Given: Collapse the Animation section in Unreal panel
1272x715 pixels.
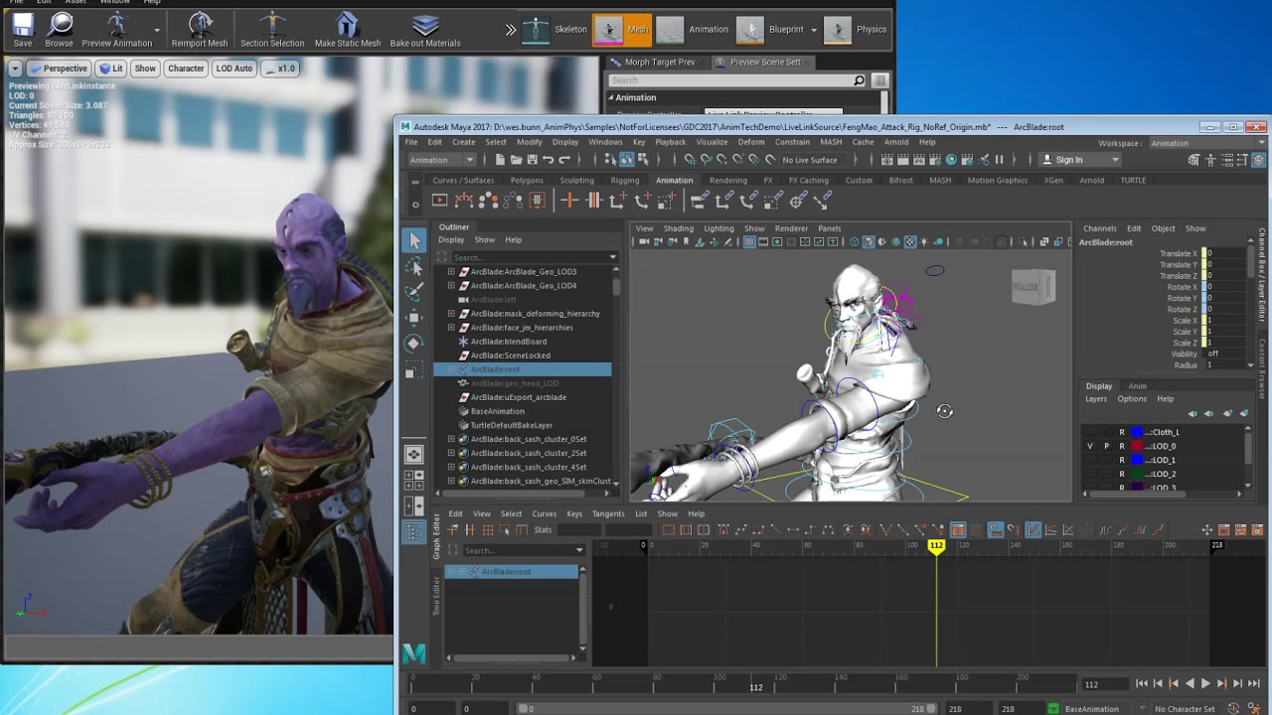Looking at the screenshot, I should [612, 97].
